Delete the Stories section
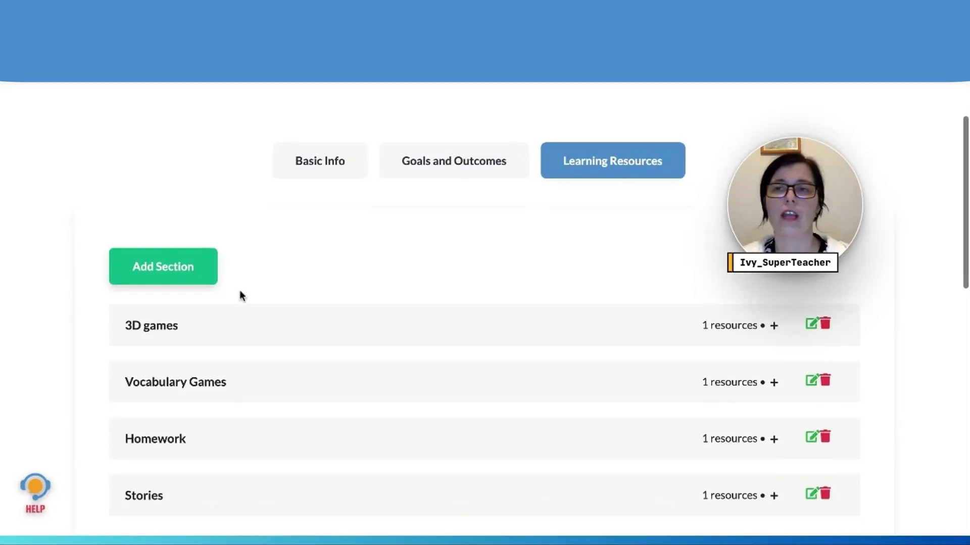 coord(826,494)
